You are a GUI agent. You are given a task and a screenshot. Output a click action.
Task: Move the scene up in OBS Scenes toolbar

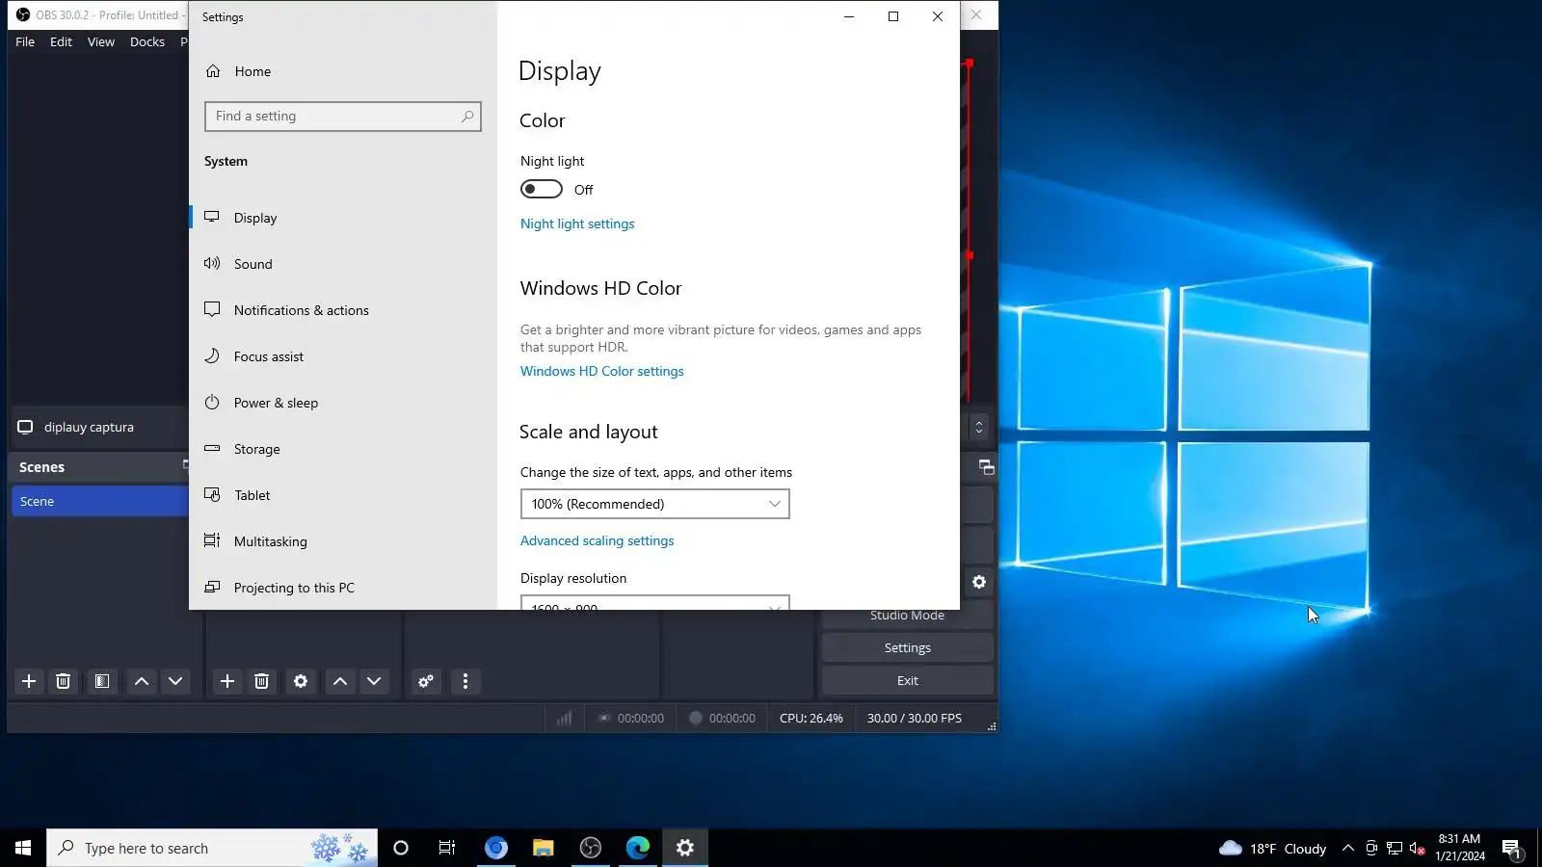pos(142,681)
